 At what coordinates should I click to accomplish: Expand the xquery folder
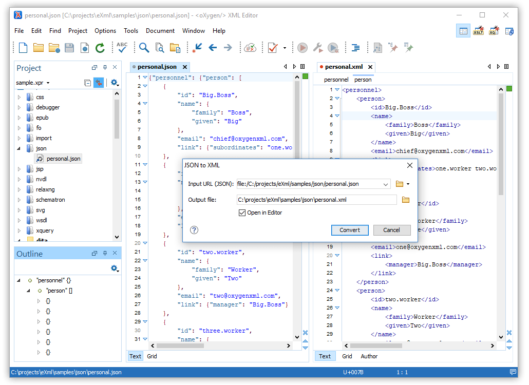click(19, 230)
